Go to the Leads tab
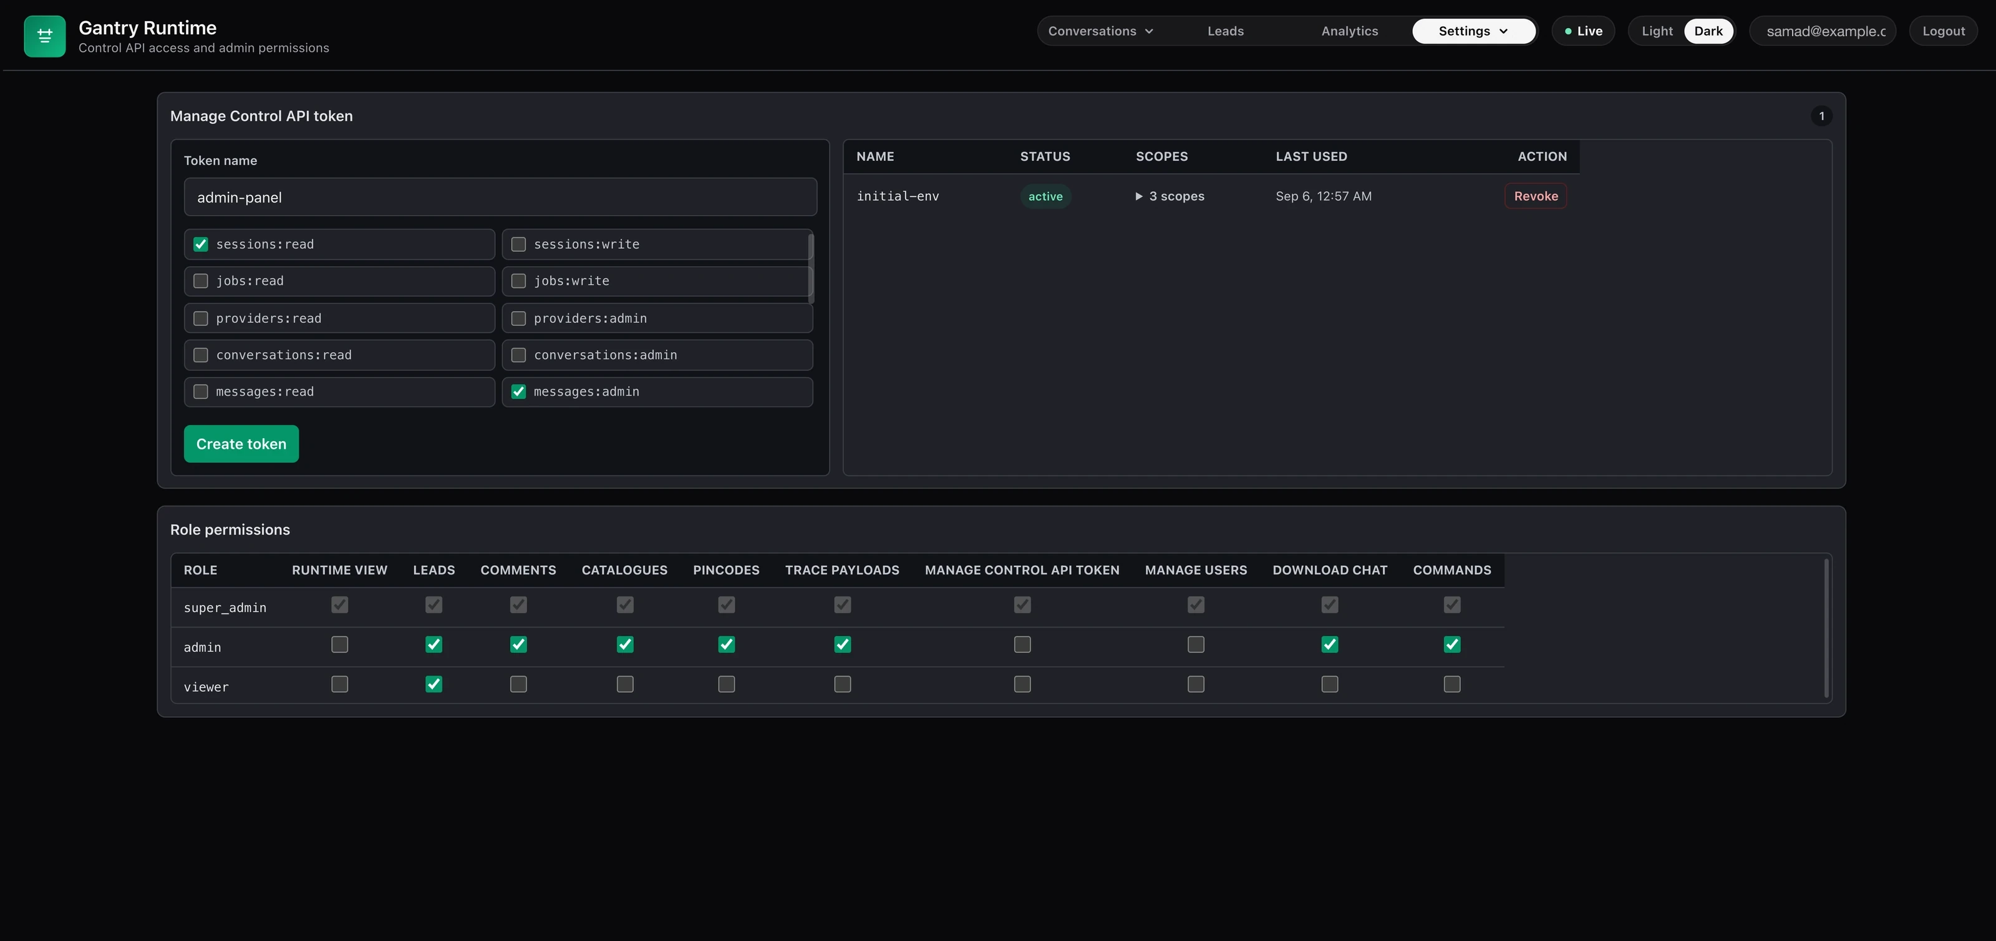Viewport: 1996px width, 941px height. click(x=1225, y=31)
